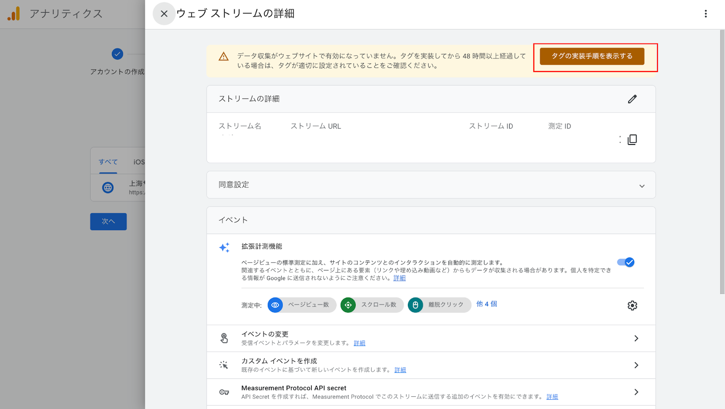This screenshot has height=409, width=725.
Task: Open the カスタム イベントを作成 row
Action: 431,365
